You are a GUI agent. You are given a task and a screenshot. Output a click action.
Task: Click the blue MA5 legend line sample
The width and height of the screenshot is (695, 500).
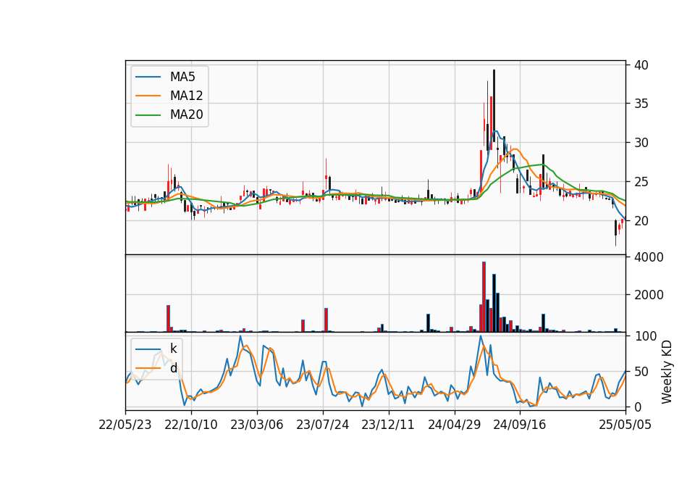(148, 77)
